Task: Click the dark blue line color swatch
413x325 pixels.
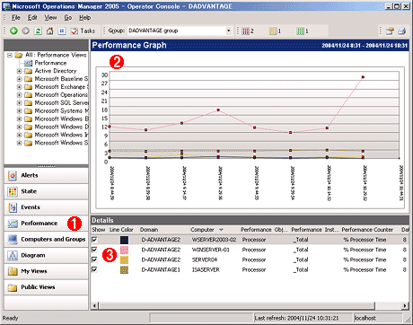Action: coord(124,240)
